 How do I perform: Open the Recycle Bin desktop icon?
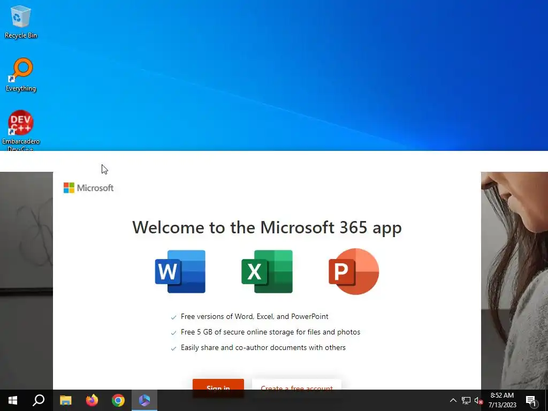point(21,21)
